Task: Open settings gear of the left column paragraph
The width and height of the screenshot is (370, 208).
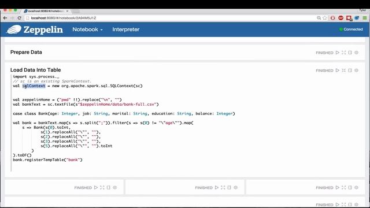Action: 114,187
